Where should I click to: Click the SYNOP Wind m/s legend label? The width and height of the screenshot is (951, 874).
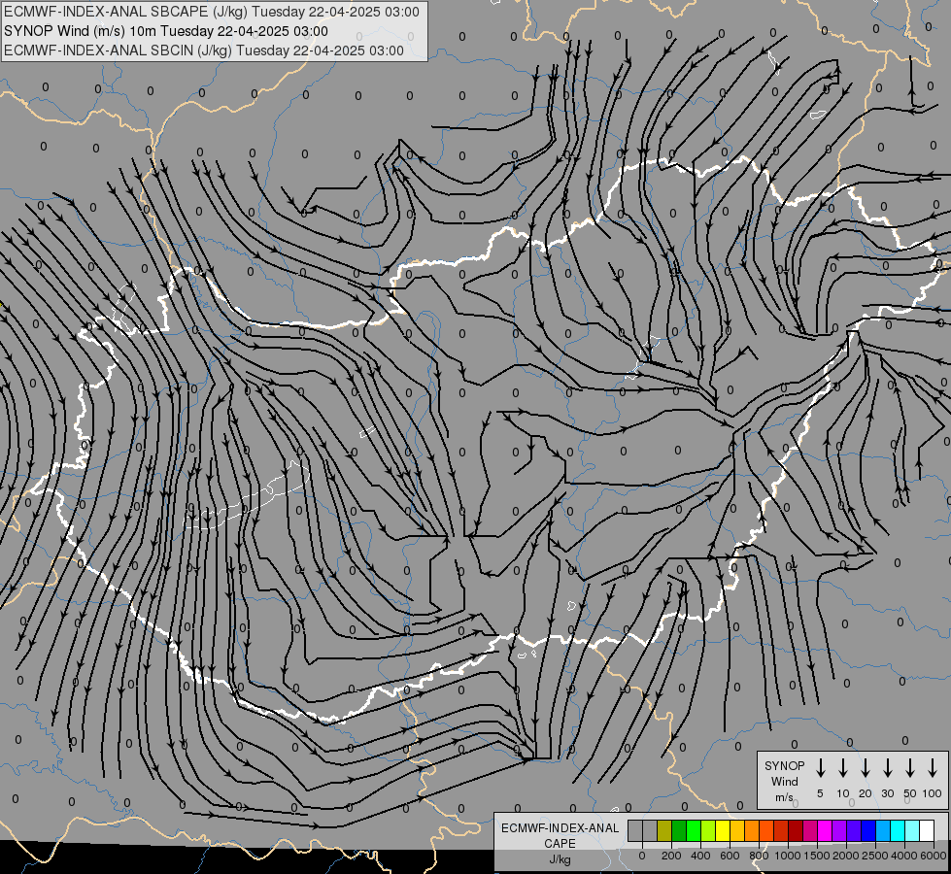784,781
